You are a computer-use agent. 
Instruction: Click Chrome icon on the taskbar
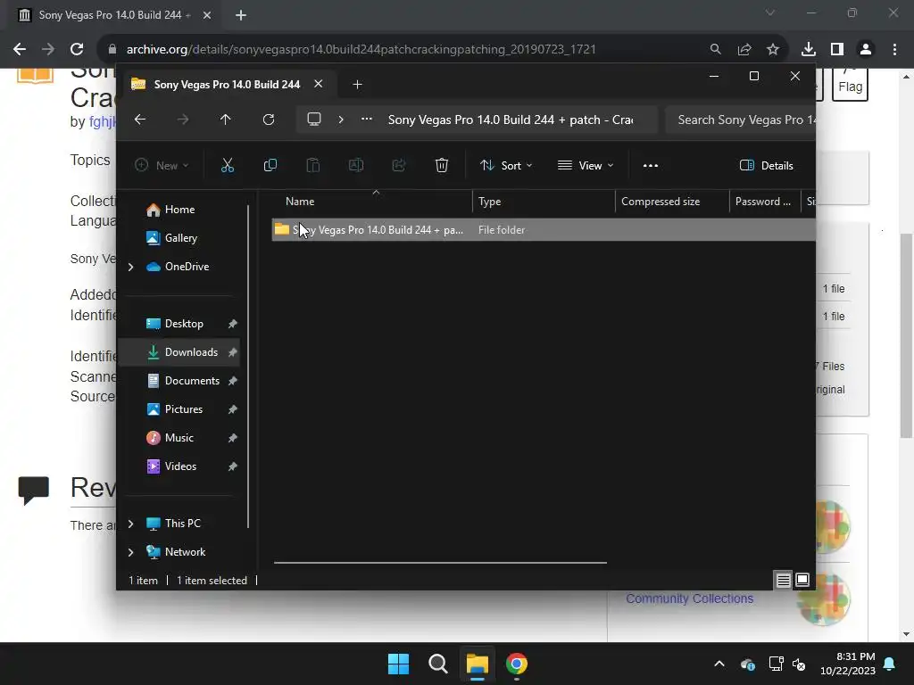[x=517, y=664]
